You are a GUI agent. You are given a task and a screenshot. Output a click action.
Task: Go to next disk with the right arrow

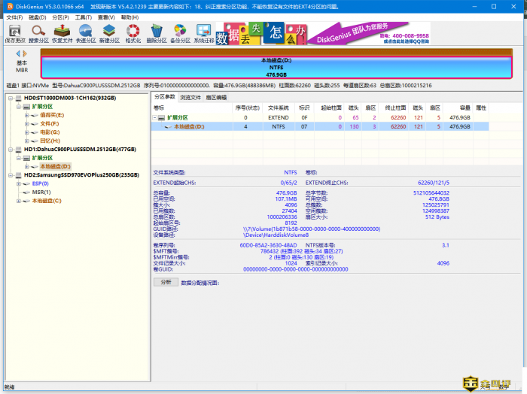click(x=25, y=53)
